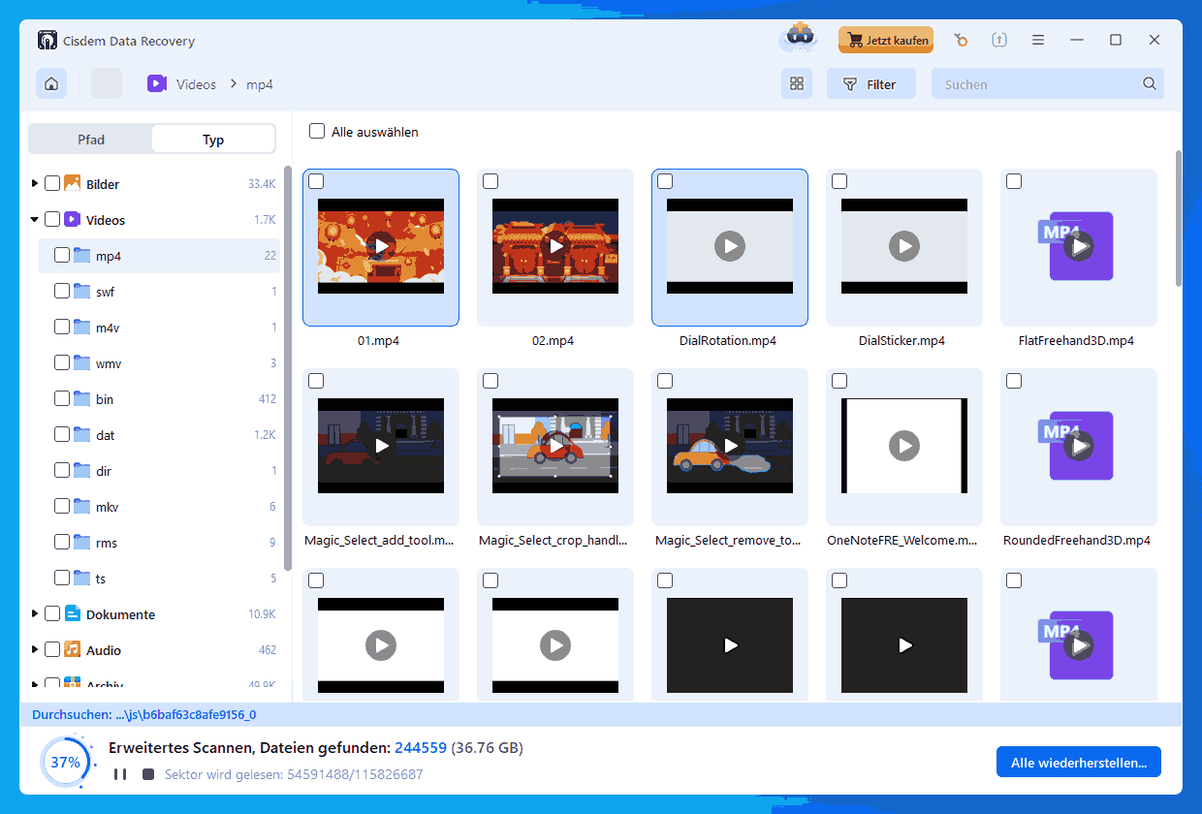Select the dir folder row
The width and height of the screenshot is (1202, 814).
click(159, 471)
